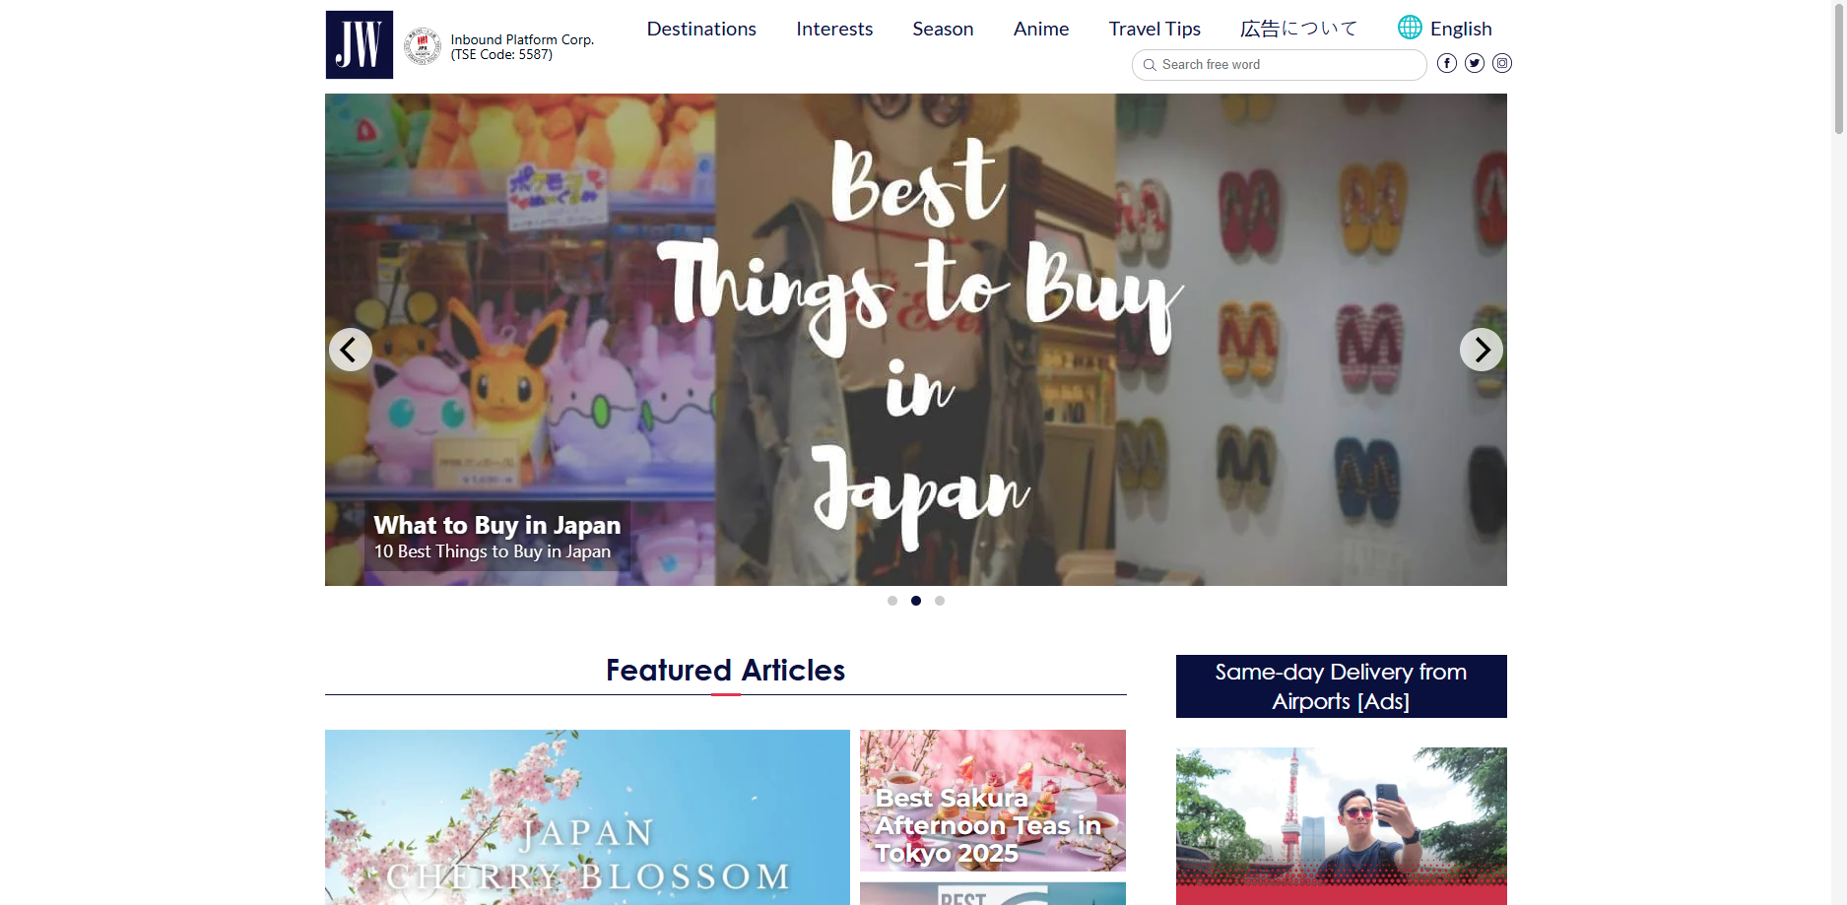The image size is (1847, 905).
Task: Expand the Interests menu
Action: click(x=834, y=29)
